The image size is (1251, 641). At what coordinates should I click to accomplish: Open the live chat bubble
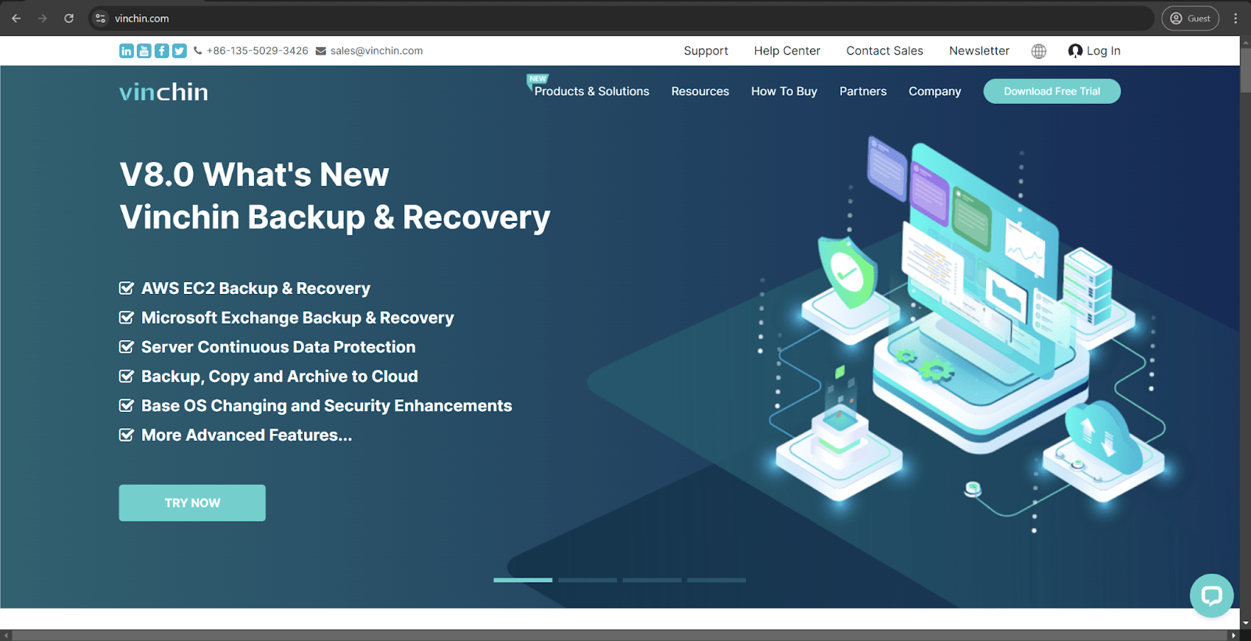[1211, 596]
